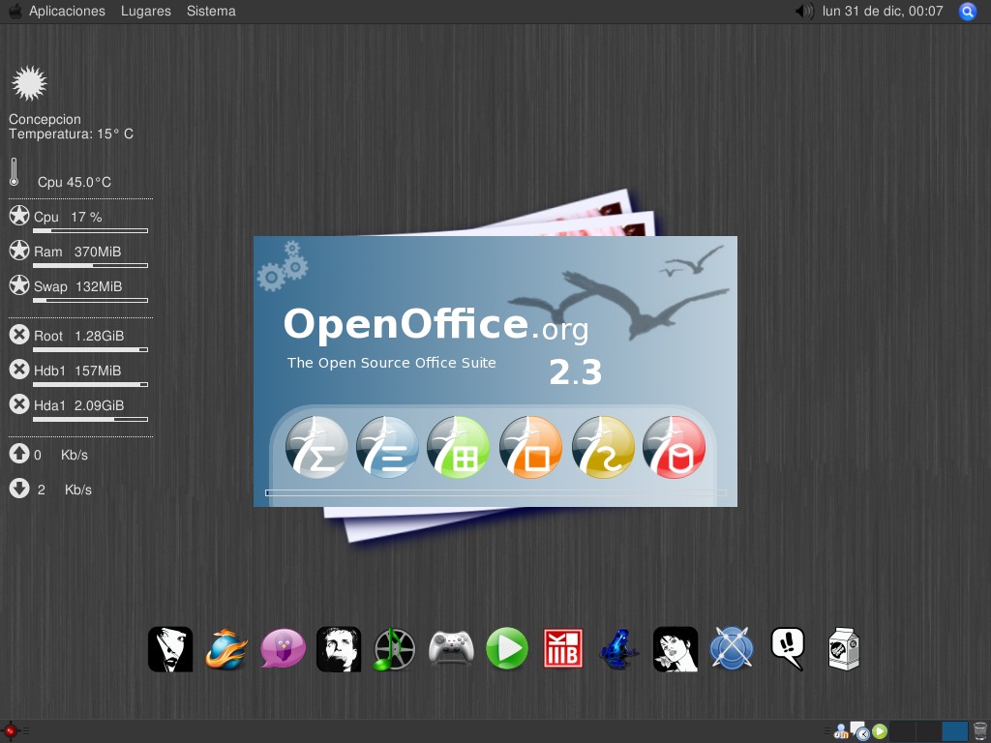Start the green play-button dock application

(507, 648)
